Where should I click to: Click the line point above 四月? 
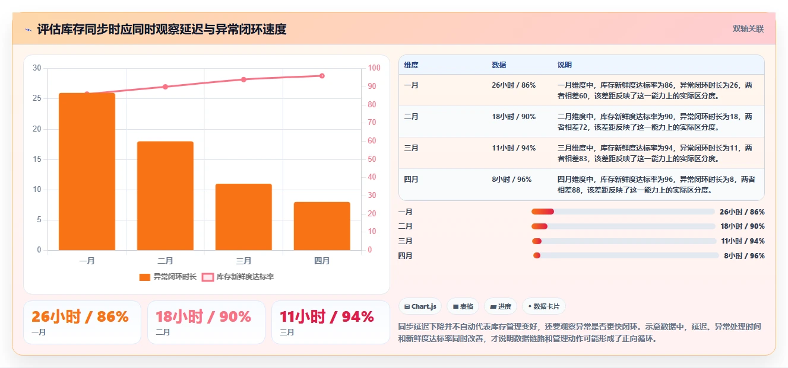coord(322,76)
